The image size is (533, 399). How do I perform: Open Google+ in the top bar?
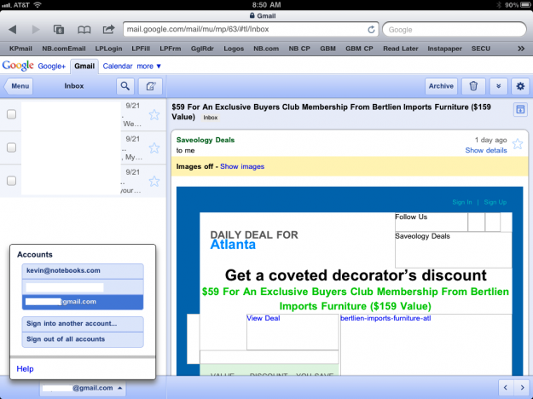pyautogui.click(x=52, y=66)
